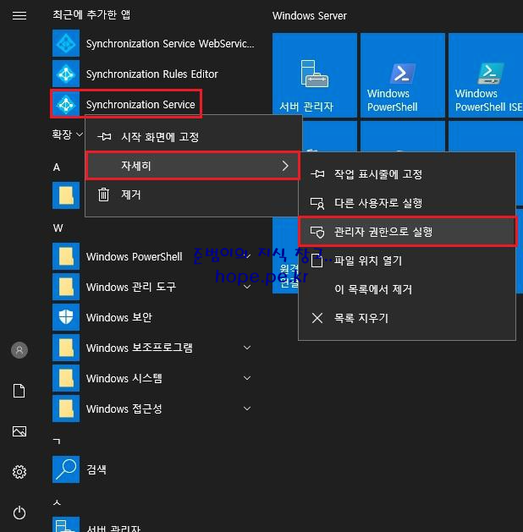The width and height of the screenshot is (523, 532).
Task: Click the Synchronization Rules Editor icon
Action: click(x=66, y=74)
